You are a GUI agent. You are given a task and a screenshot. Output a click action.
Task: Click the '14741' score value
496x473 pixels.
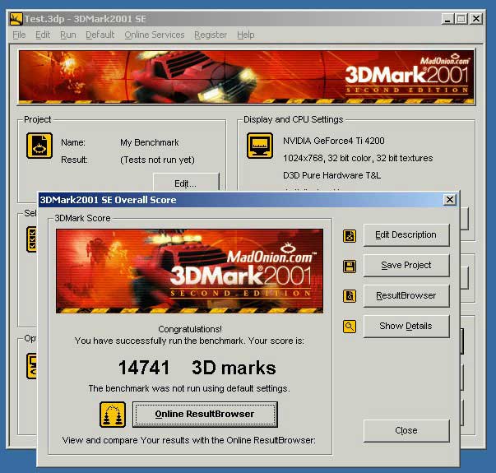tap(144, 368)
